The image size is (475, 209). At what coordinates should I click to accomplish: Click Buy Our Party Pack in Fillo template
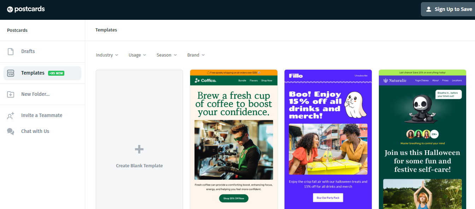tap(328, 198)
